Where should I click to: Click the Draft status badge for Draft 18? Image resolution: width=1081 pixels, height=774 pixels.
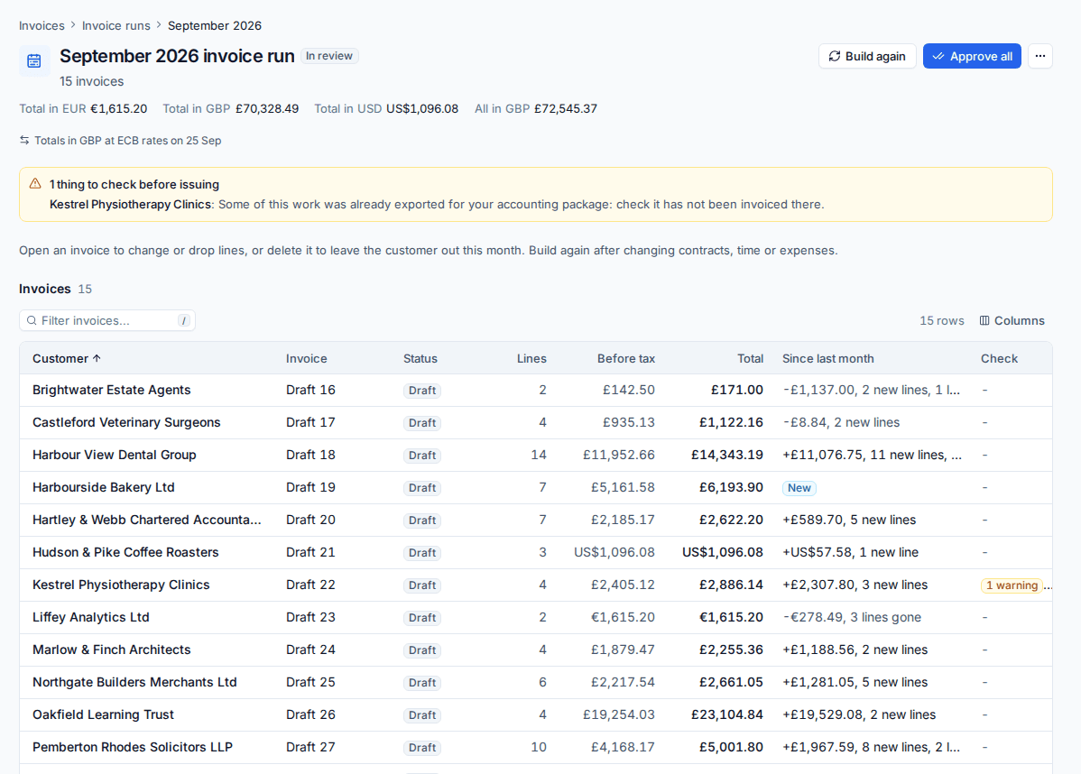(x=422, y=456)
